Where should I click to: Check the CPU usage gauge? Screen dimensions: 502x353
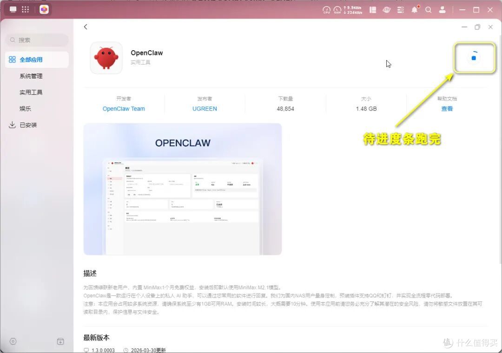point(326,10)
